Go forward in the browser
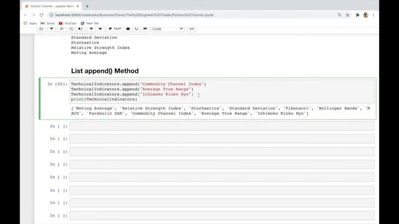Viewport: 399px width, 224px height. 33,15
